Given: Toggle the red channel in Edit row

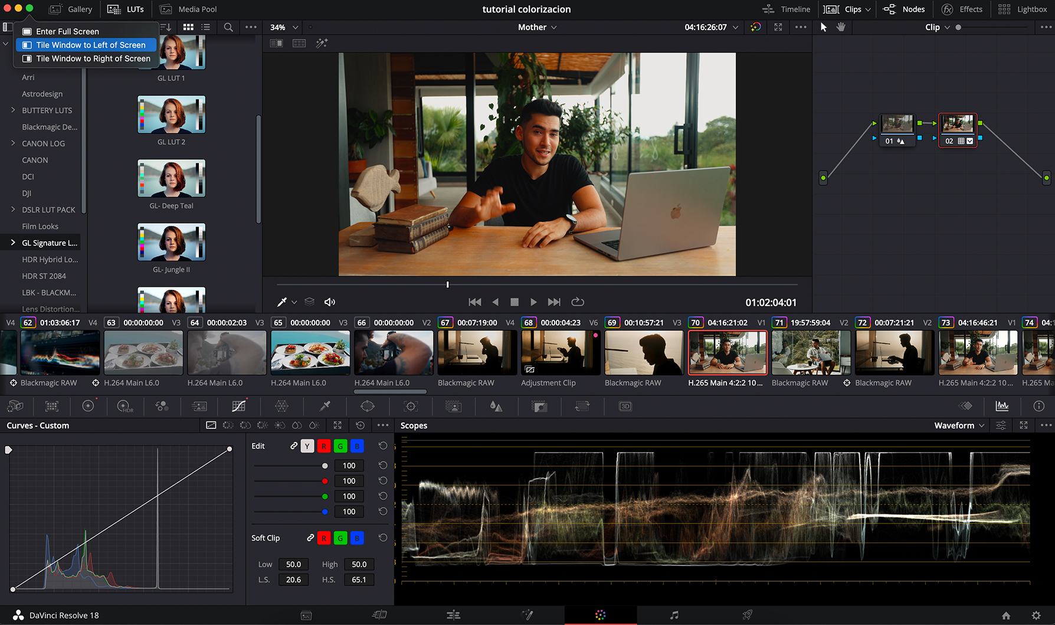Looking at the screenshot, I should tap(324, 446).
